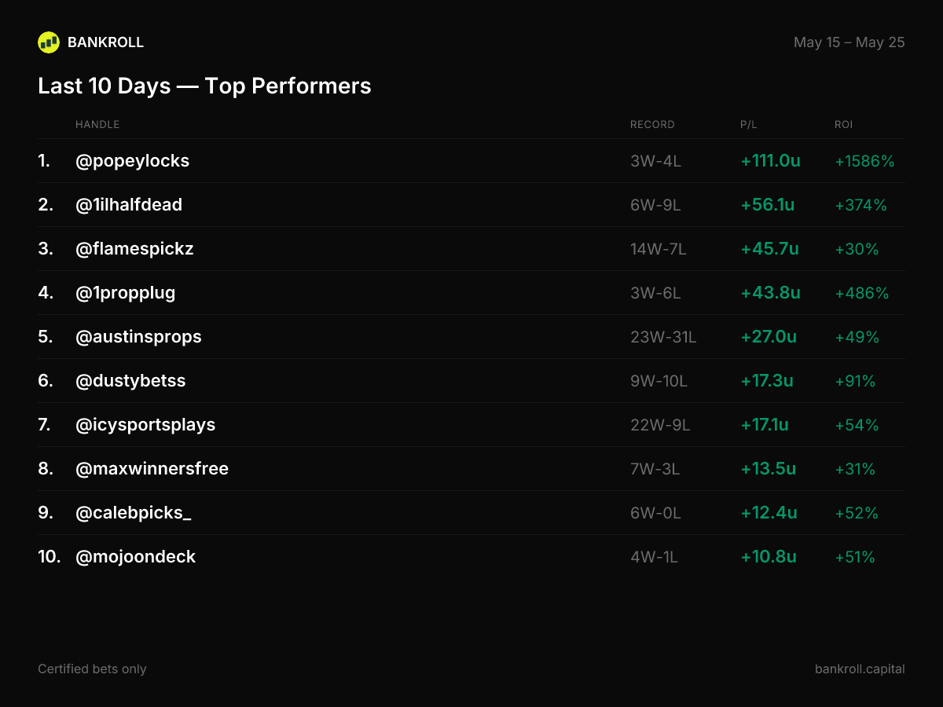Click the +12.4u profit value
Viewport: 943px width, 707px height.
point(769,513)
